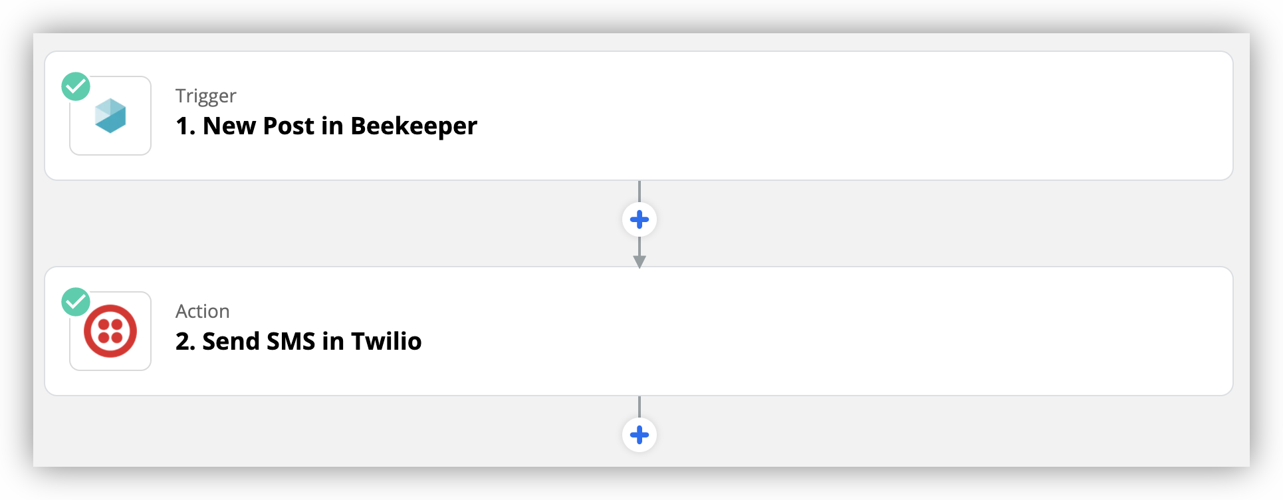Viewport: 1283px width, 500px height.
Task: Click the Beekeeper app icon
Action: pos(110,116)
